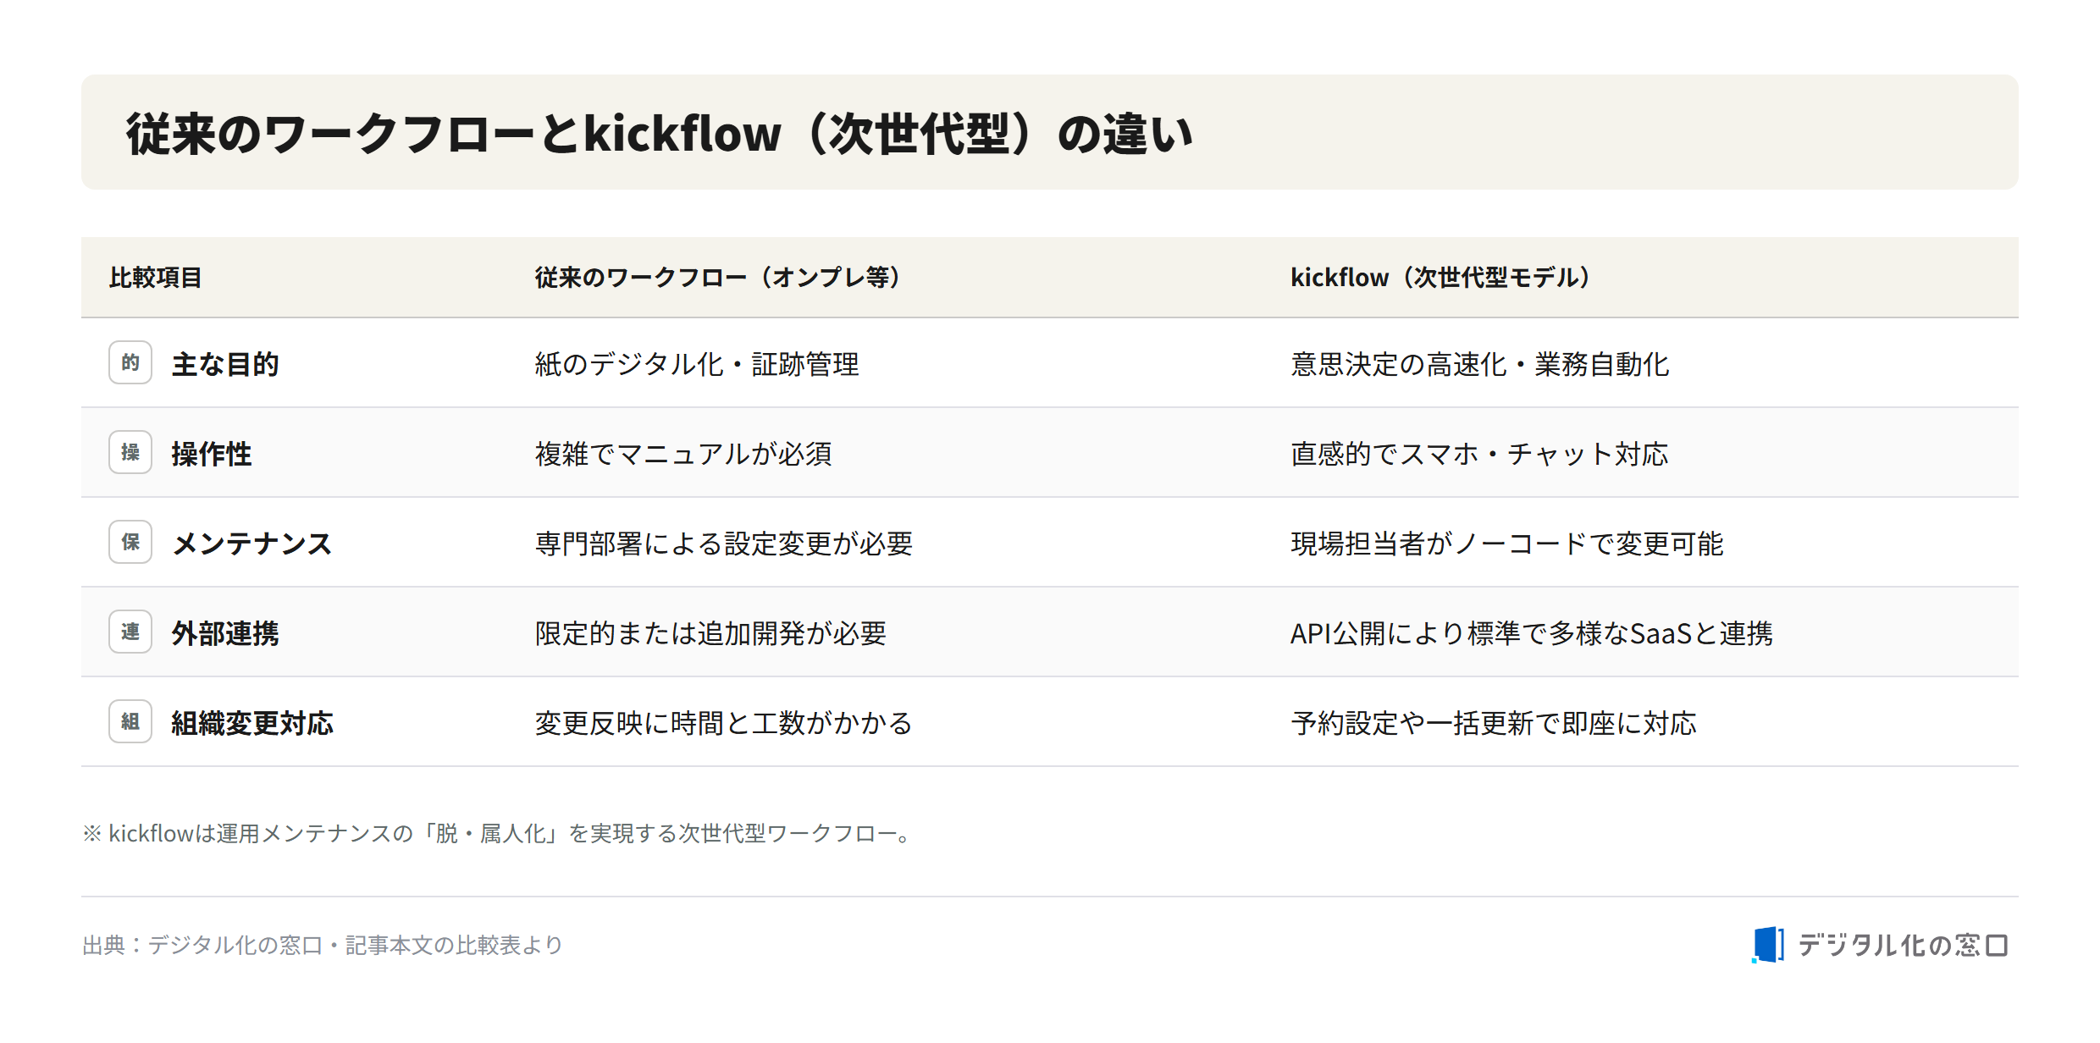Click the cell API公開により標準で多様なSaaSと連携
Screen dimensions: 2100x1043
pyautogui.click(x=1531, y=633)
